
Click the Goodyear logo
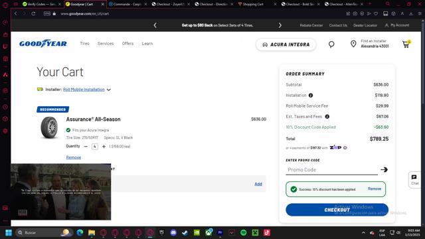[42, 44]
